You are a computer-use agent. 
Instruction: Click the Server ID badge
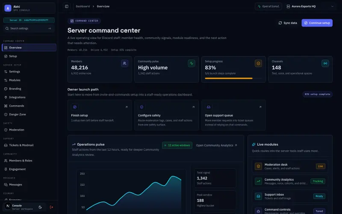point(29,20)
